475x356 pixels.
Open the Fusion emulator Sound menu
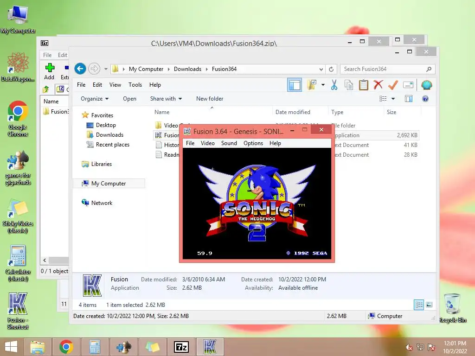tap(229, 143)
